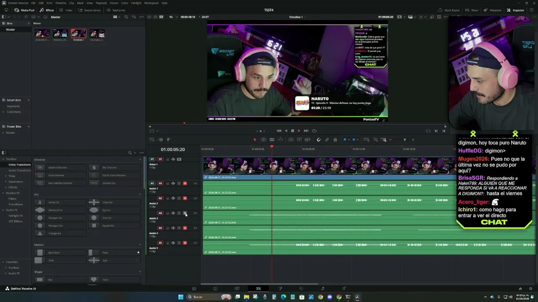The width and height of the screenshot is (538, 302).
Task: Collapse the Resolve FX tree section
Action: click(x=3, y=193)
